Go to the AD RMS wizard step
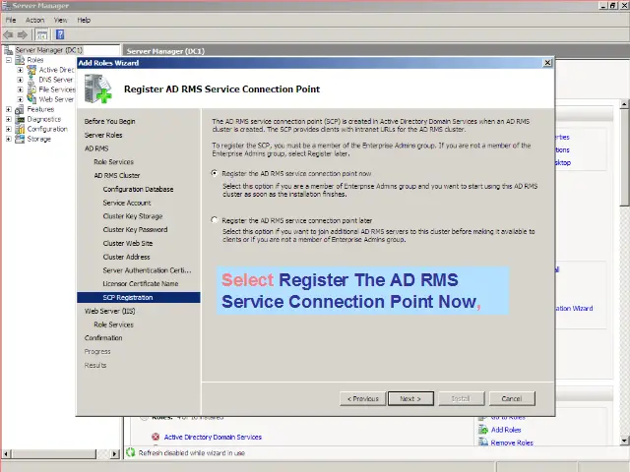This screenshot has width=630, height=472. 96,148
